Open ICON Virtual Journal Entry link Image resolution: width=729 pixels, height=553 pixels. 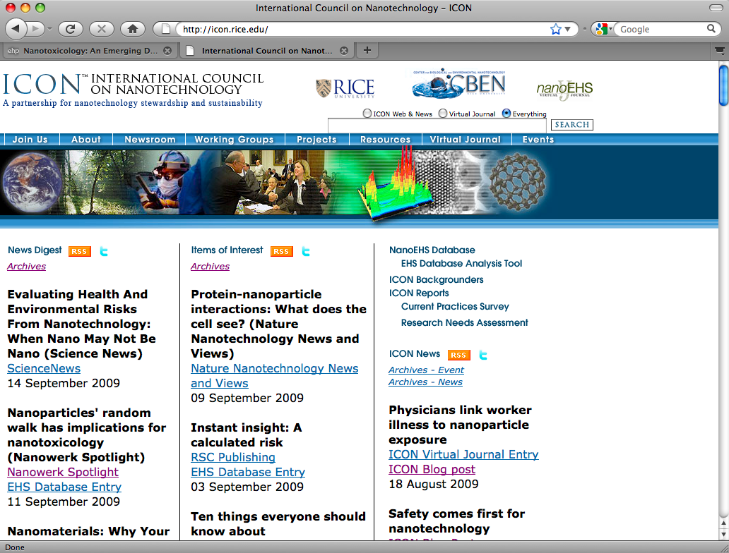pyautogui.click(x=463, y=454)
